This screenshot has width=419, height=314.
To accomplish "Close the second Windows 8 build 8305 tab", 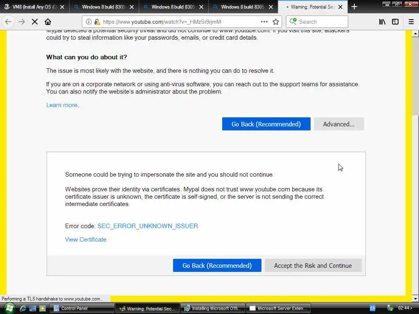I will tap(201, 7).
